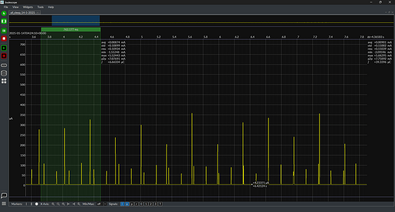
Task: Enable the power signal 'p' button
Action: click(132, 204)
